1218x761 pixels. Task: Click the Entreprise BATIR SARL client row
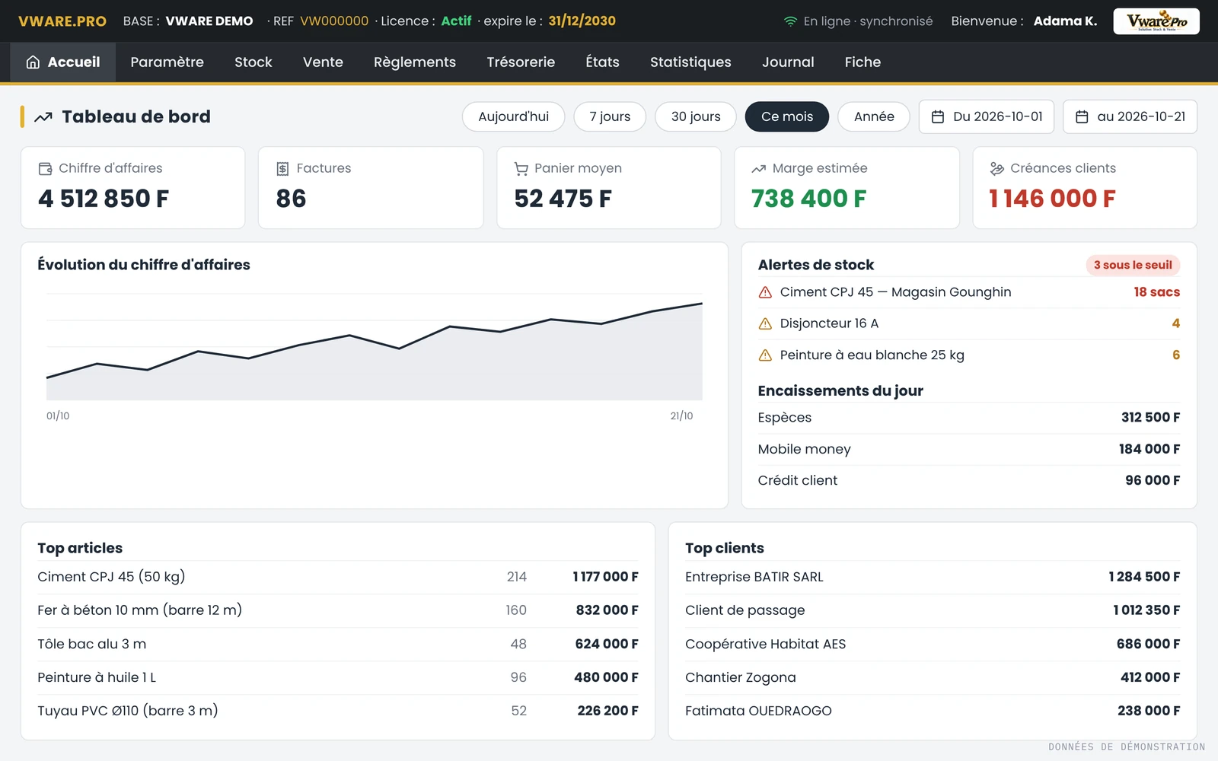click(933, 577)
